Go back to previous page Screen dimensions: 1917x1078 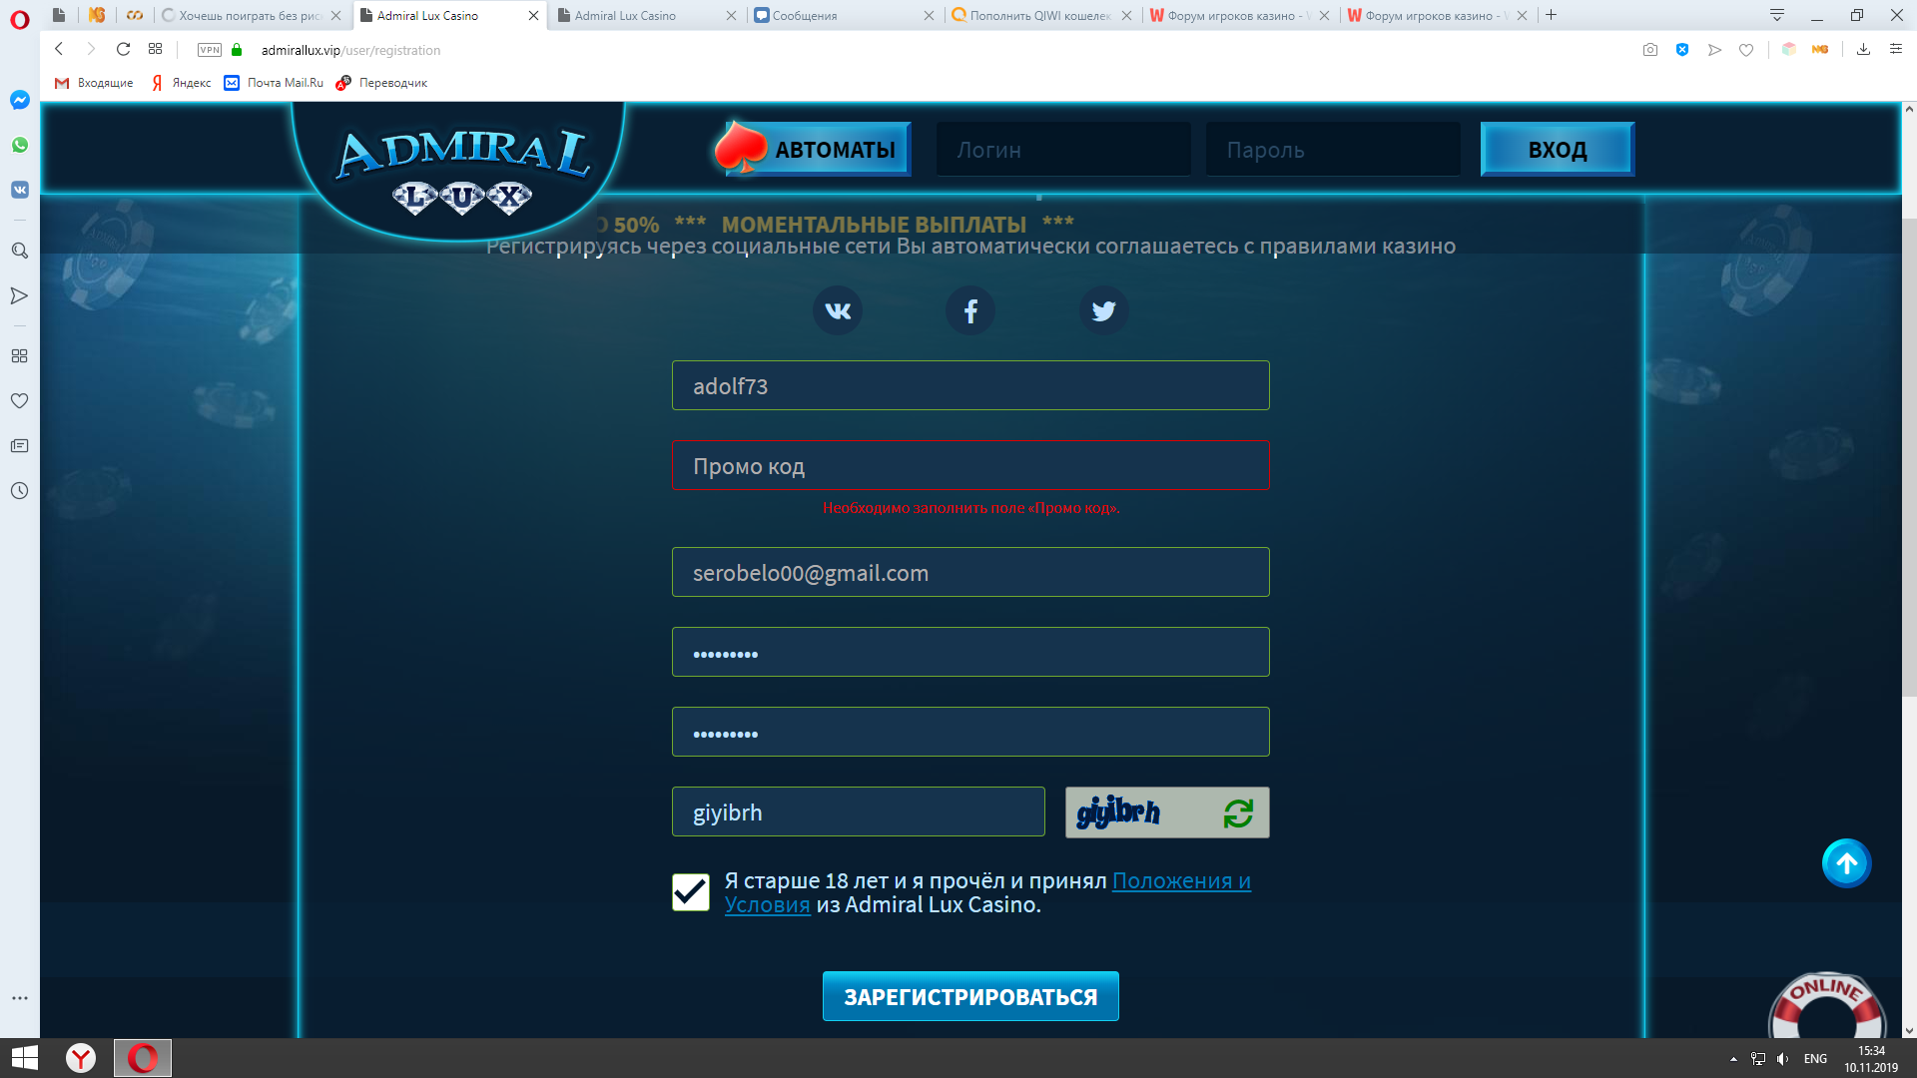pyautogui.click(x=59, y=49)
